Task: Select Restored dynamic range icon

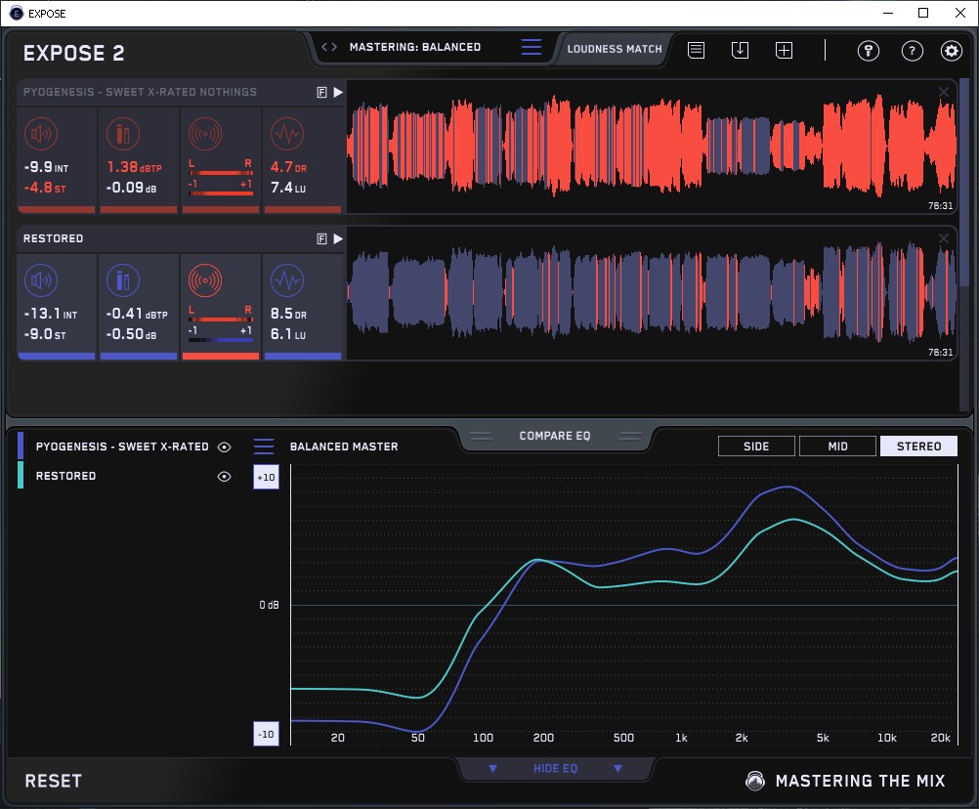Action: [287, 280]
